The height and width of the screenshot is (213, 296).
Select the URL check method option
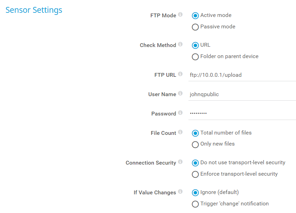pyautogui.click(x=195, y=45)
